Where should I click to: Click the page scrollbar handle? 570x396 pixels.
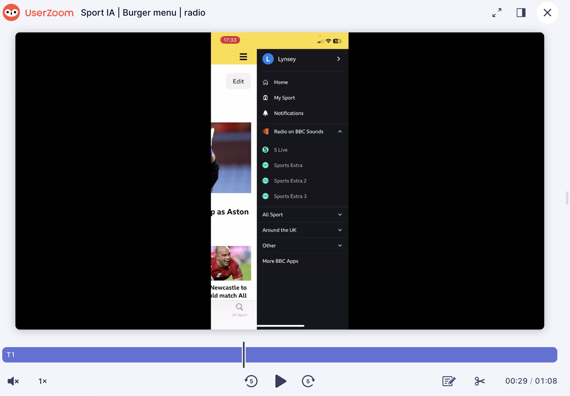[x=567, y=198]
